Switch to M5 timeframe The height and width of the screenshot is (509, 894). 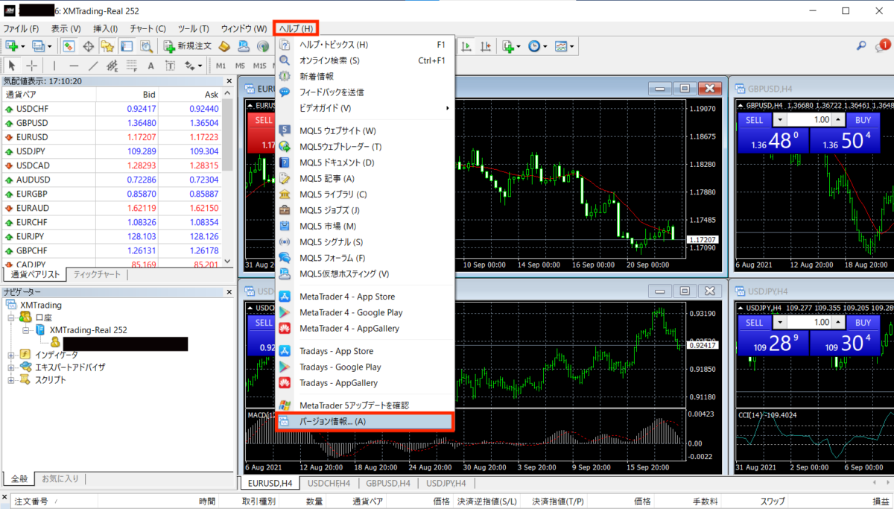point(240,66)
